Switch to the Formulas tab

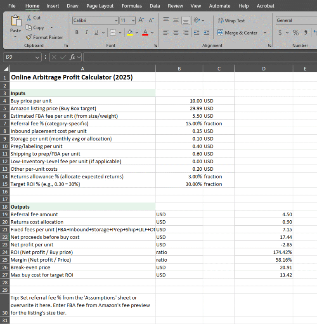pos(132,6)
